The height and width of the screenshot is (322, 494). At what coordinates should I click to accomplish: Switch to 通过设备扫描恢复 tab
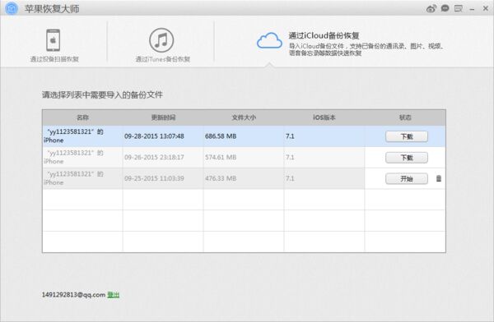(x=54, y=59)
